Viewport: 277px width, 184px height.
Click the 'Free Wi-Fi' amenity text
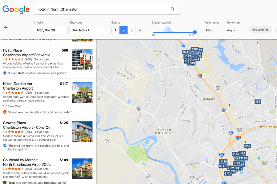[15, 106]
